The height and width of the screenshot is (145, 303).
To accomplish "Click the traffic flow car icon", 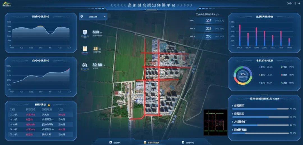I will pyautogui.click(x=84, y=66).
